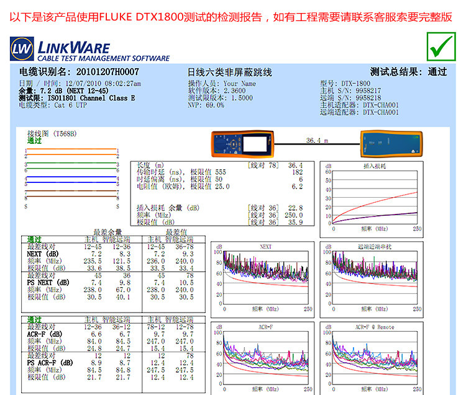Open the ACR-F @ Remote graph
Image resolution: width=466 pixels, height=395 pixels.
pos(372,359)
